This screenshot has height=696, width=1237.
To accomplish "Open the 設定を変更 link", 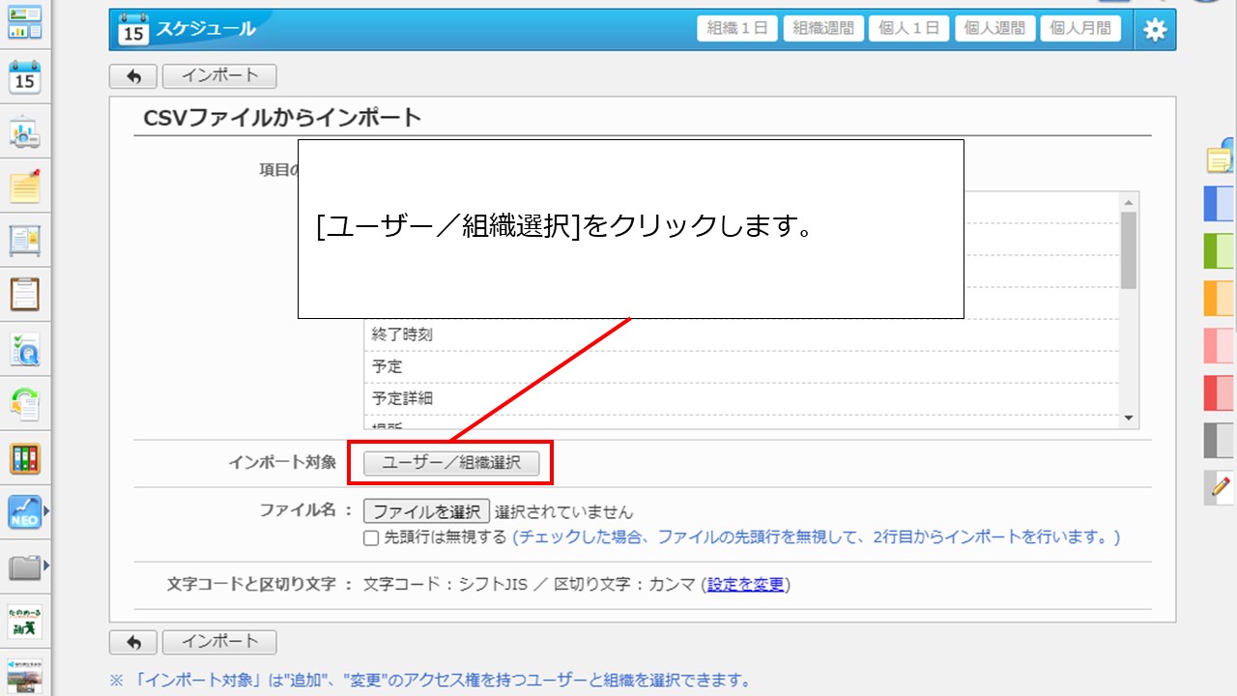I will tap(745, 584).
